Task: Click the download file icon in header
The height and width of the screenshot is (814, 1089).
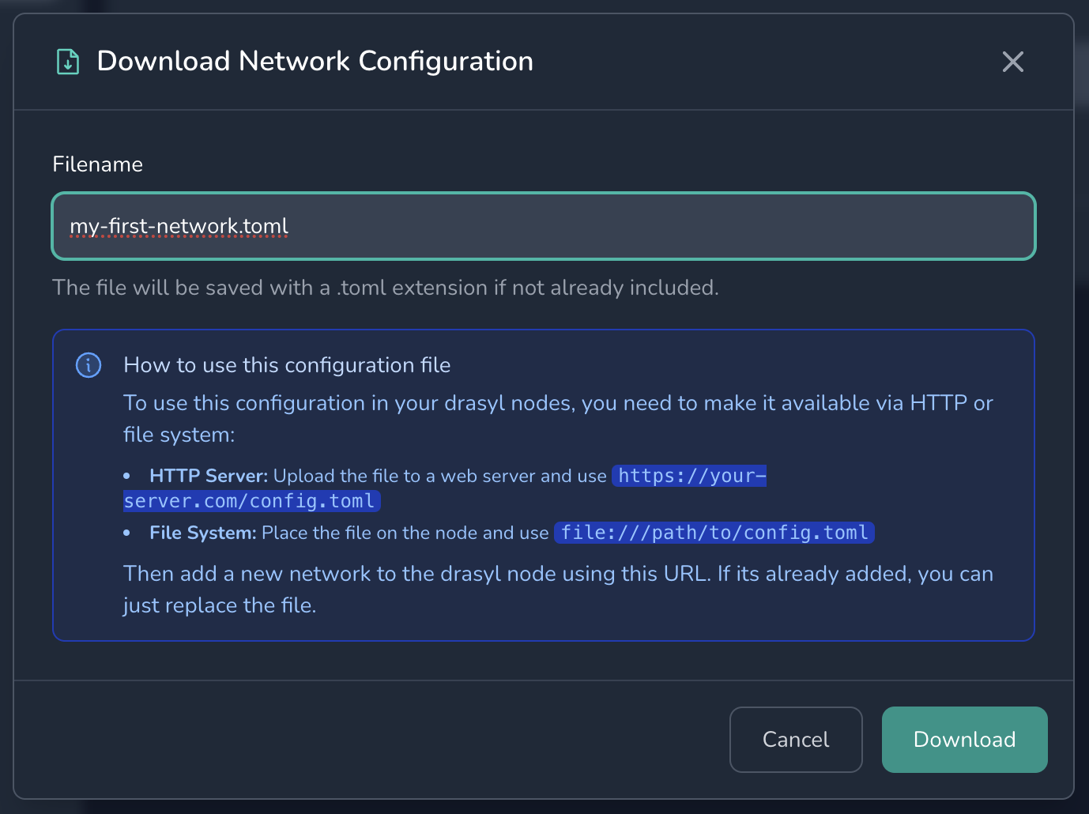Action: (68, 62)
